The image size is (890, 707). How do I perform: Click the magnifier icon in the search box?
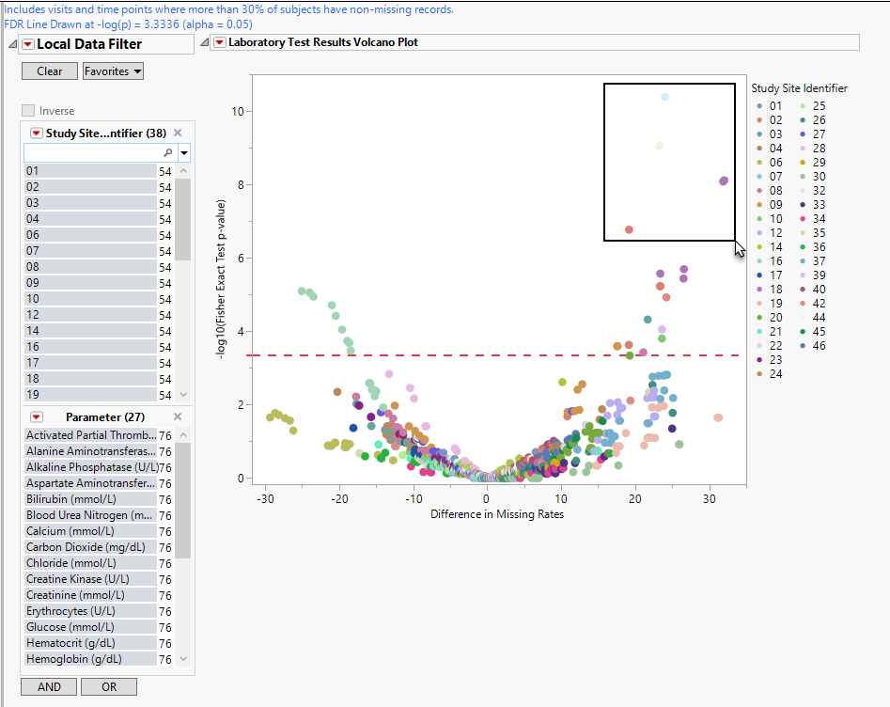(167, 152)
